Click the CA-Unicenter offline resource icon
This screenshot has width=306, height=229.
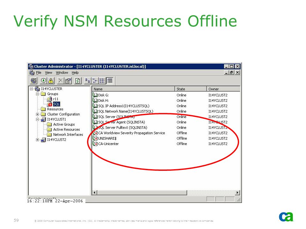(95, 144)
